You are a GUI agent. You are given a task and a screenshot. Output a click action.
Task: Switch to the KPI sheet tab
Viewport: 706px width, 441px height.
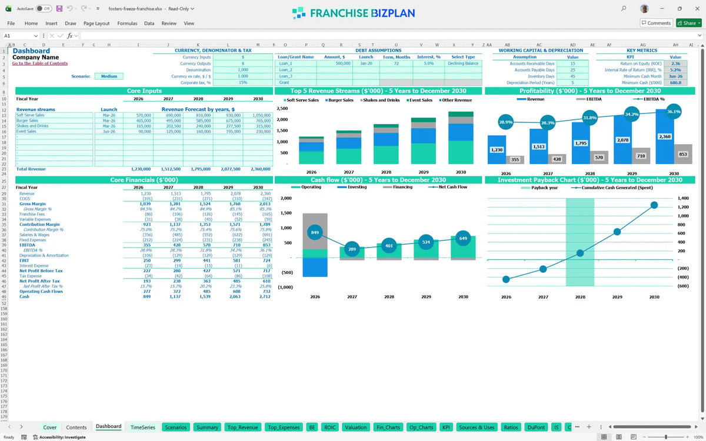pyautogui.click(x=446, y=427)
